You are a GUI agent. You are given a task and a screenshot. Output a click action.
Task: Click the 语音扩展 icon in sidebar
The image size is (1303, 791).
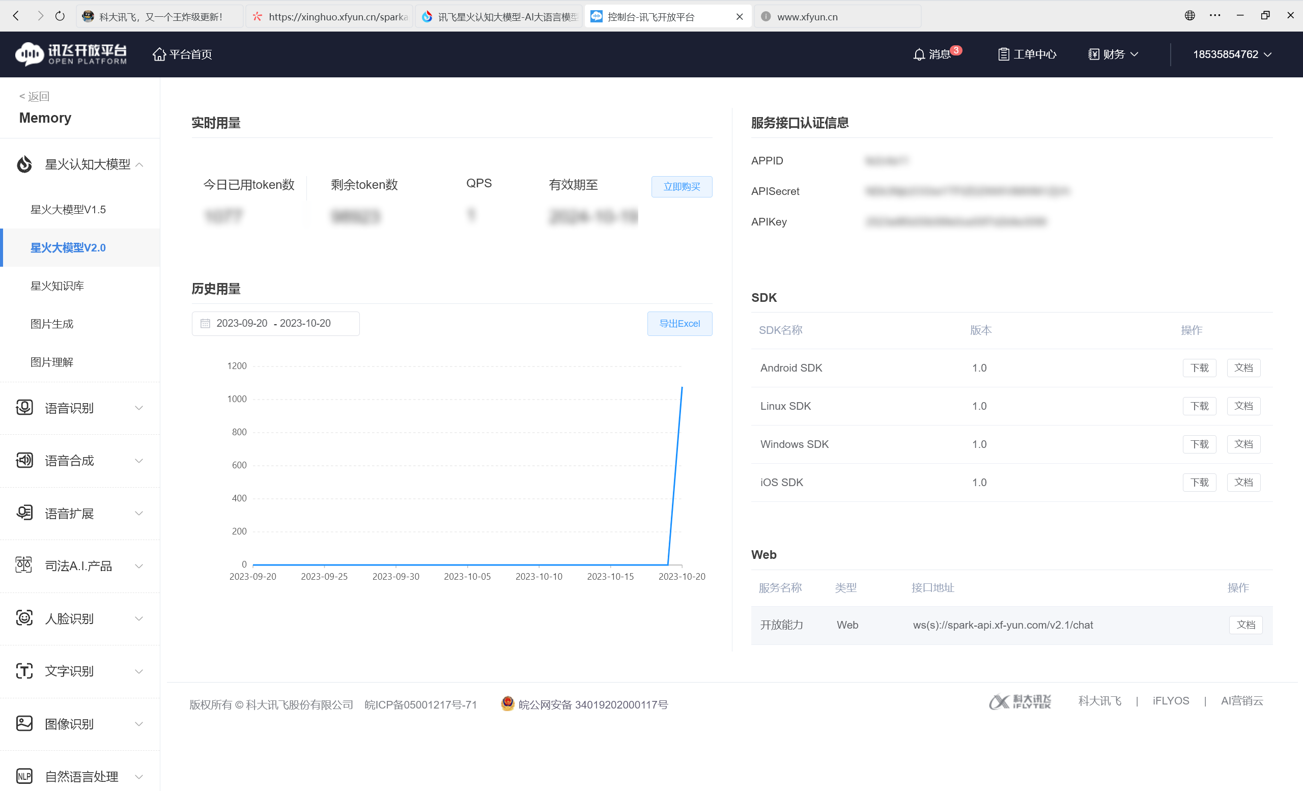coord(24,513)
